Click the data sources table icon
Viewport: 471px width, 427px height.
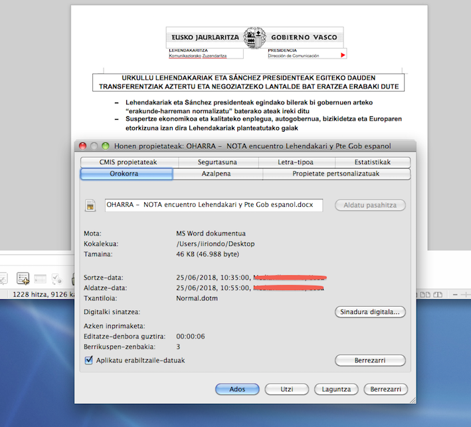[41, 278]
